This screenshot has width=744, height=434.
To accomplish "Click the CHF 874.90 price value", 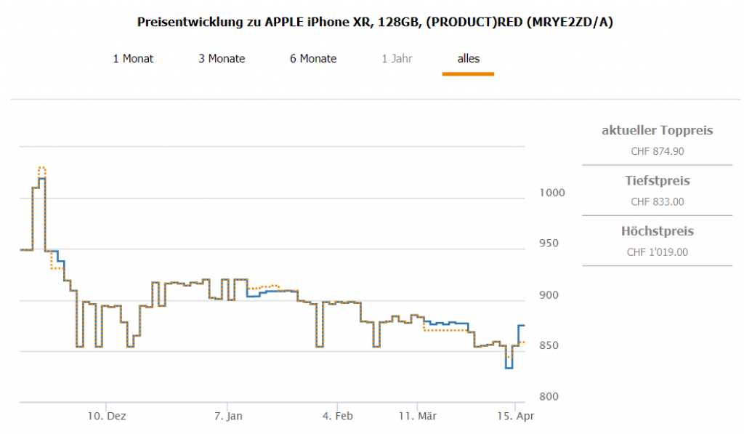I will tap(657, 152).
